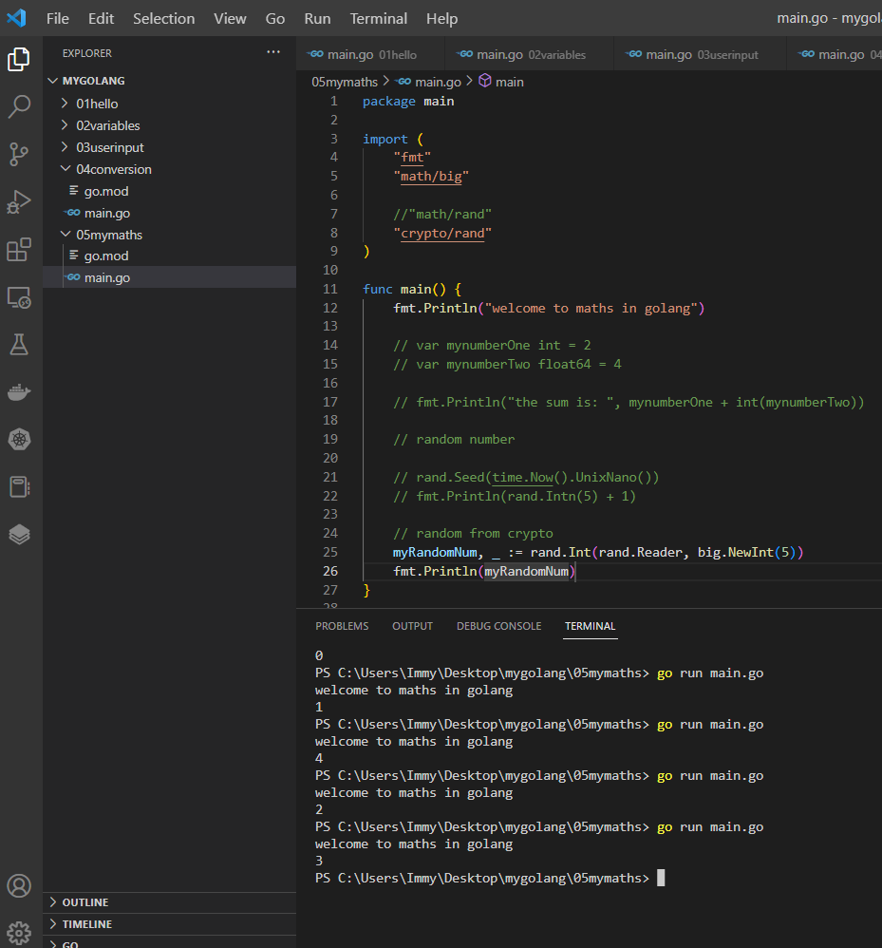Click 05mymaths breadcrumb segment
This screenshot has width=882, height=948.
pos(345,82)
